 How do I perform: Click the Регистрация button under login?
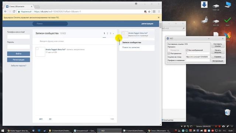click(18, 60)
